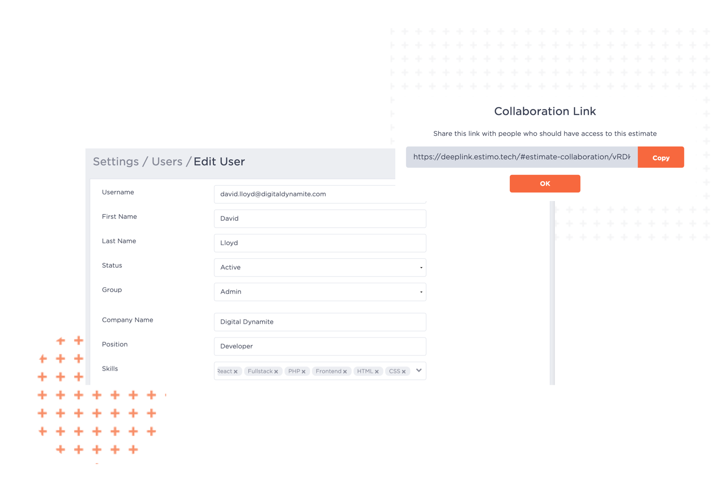Click the vertical scrollbar beside the form
This screenshot has width=723, height=481.
click(x=553, y=293)
